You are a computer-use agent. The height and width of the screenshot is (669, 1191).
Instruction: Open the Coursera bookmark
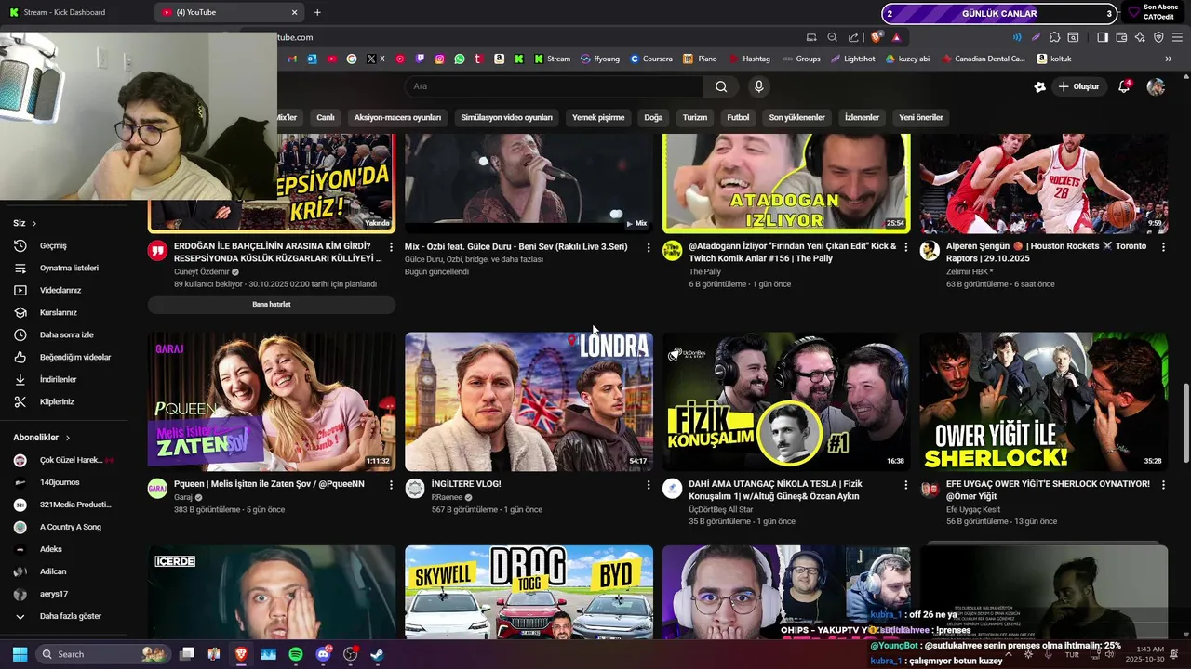[x=651, y=59]
